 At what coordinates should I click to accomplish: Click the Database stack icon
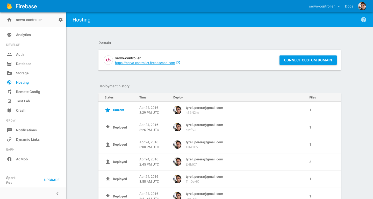point(9,64)
